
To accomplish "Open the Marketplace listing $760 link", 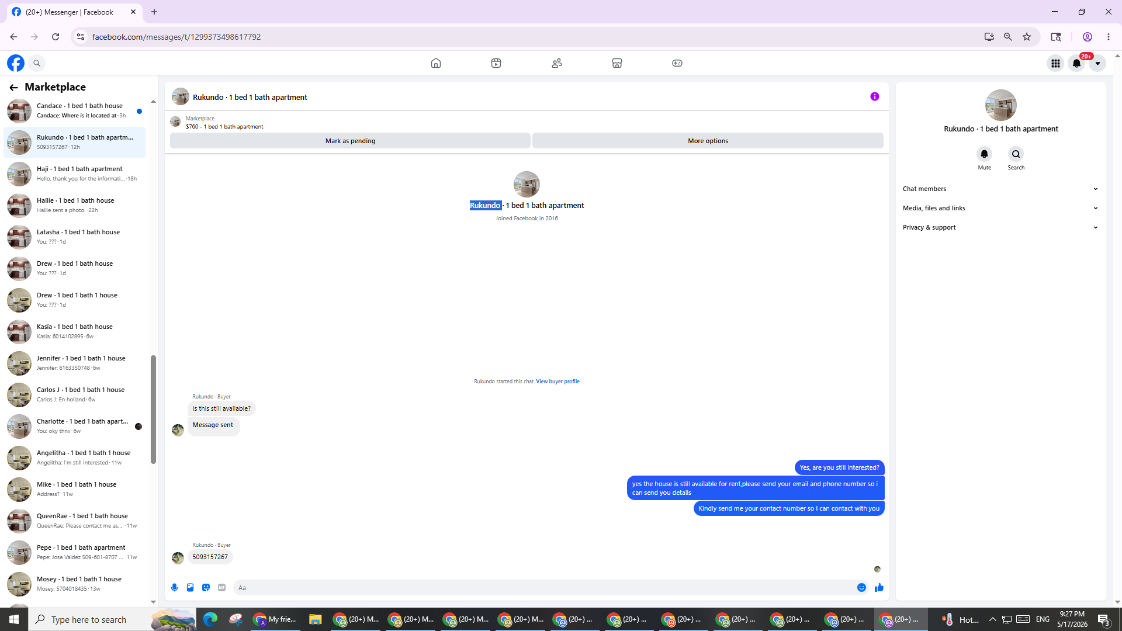I will coord(224,127).
